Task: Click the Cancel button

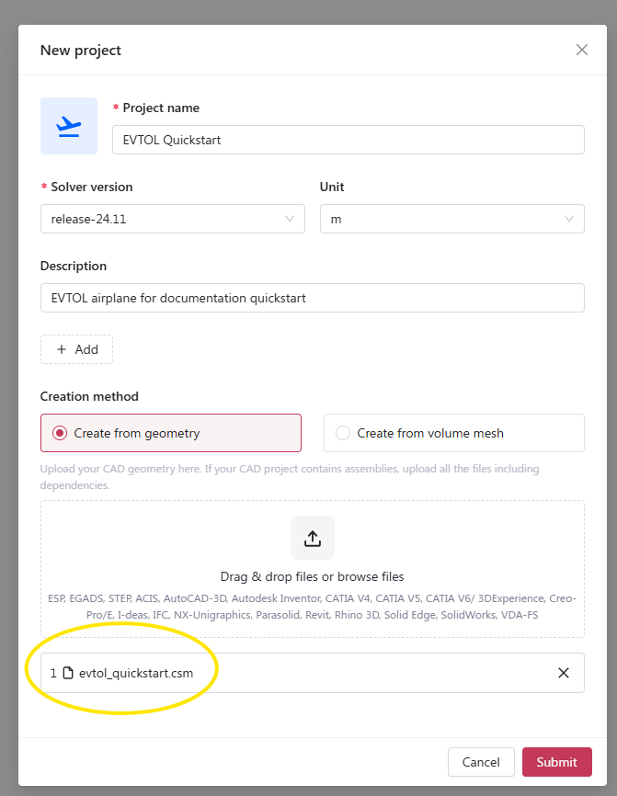Action: (481, 762)
